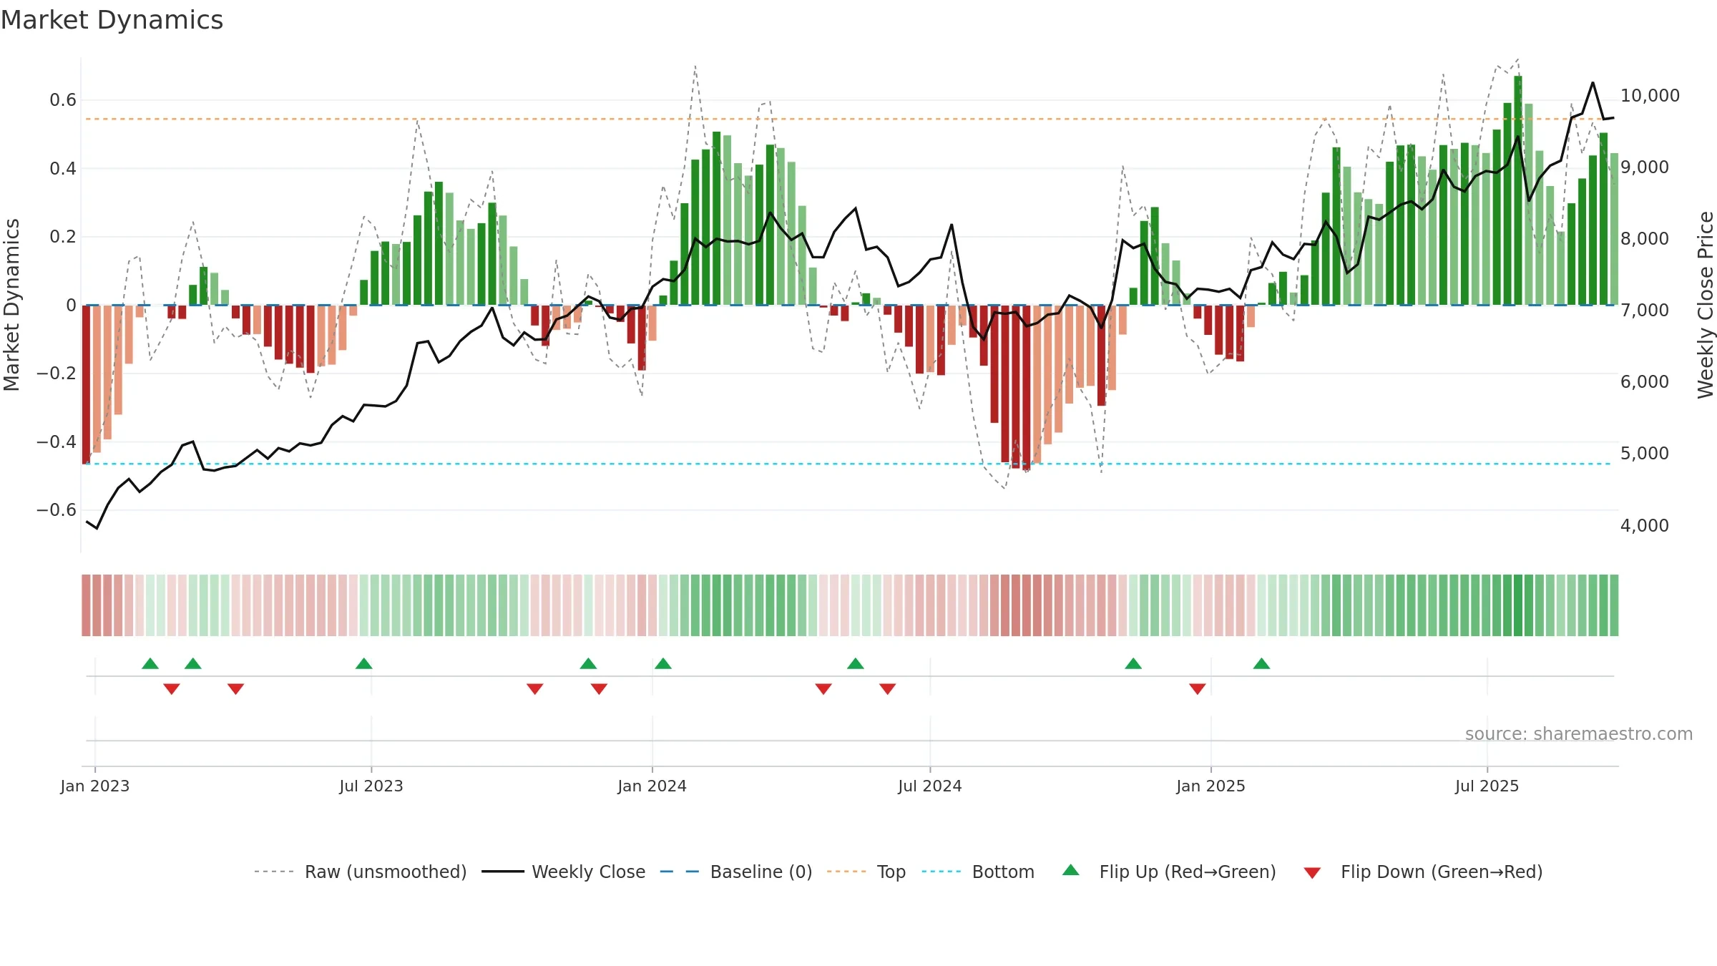Click the green Flip Up legend triangle
Viewport: 1717px width, 966px height.
coord(1070,870)
